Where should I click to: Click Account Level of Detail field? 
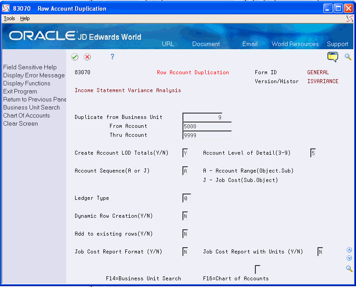pyautogui.click(x=313, y=153)
